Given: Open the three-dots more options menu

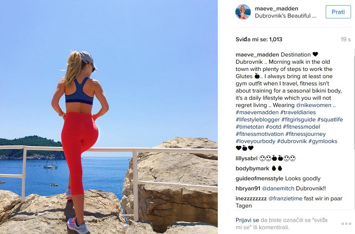Looking at the screenshot, I should pyautogui.click(x=346, y=224).
